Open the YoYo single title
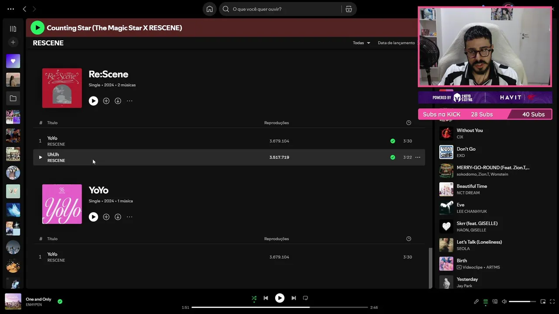Screen dimensions: 559x314 point(99,190)
